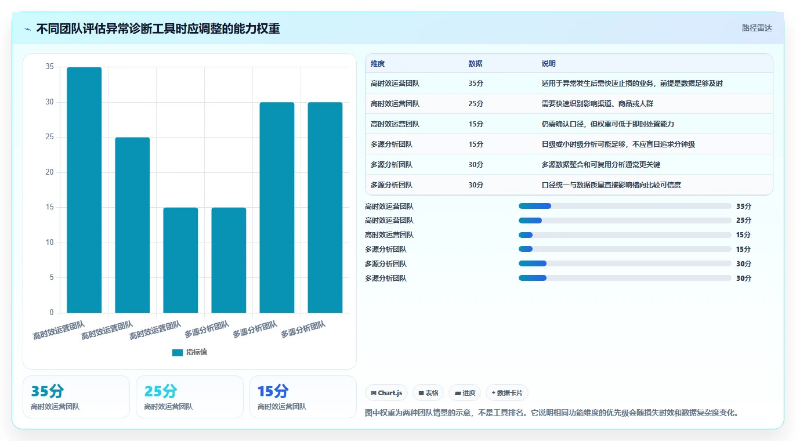Click the 路径雷达 label in the header

757,28
